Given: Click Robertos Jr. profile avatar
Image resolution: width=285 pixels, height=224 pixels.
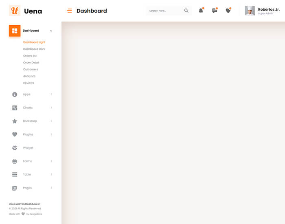Looking at the screenshot, I should 250,11.
